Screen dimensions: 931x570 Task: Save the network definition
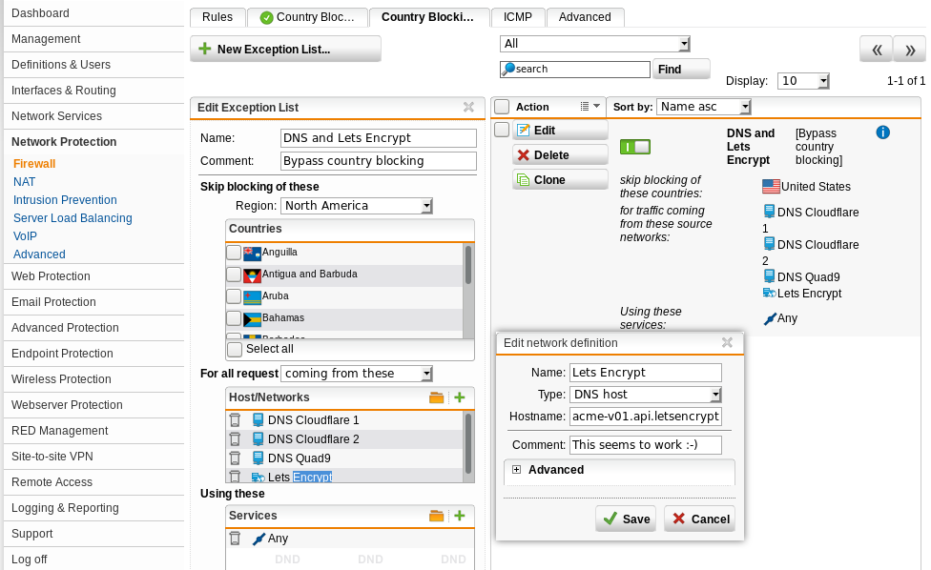point(627,519)
